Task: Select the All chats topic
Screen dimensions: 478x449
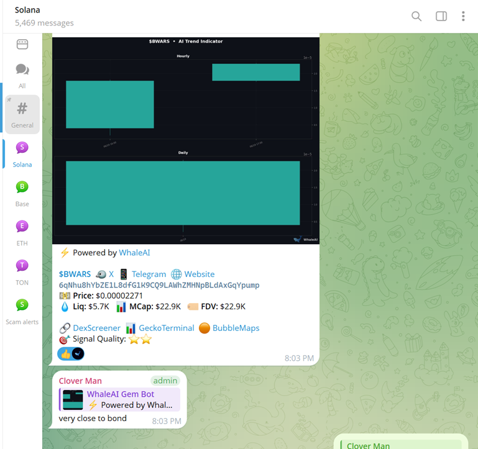Action: [22, 76]
